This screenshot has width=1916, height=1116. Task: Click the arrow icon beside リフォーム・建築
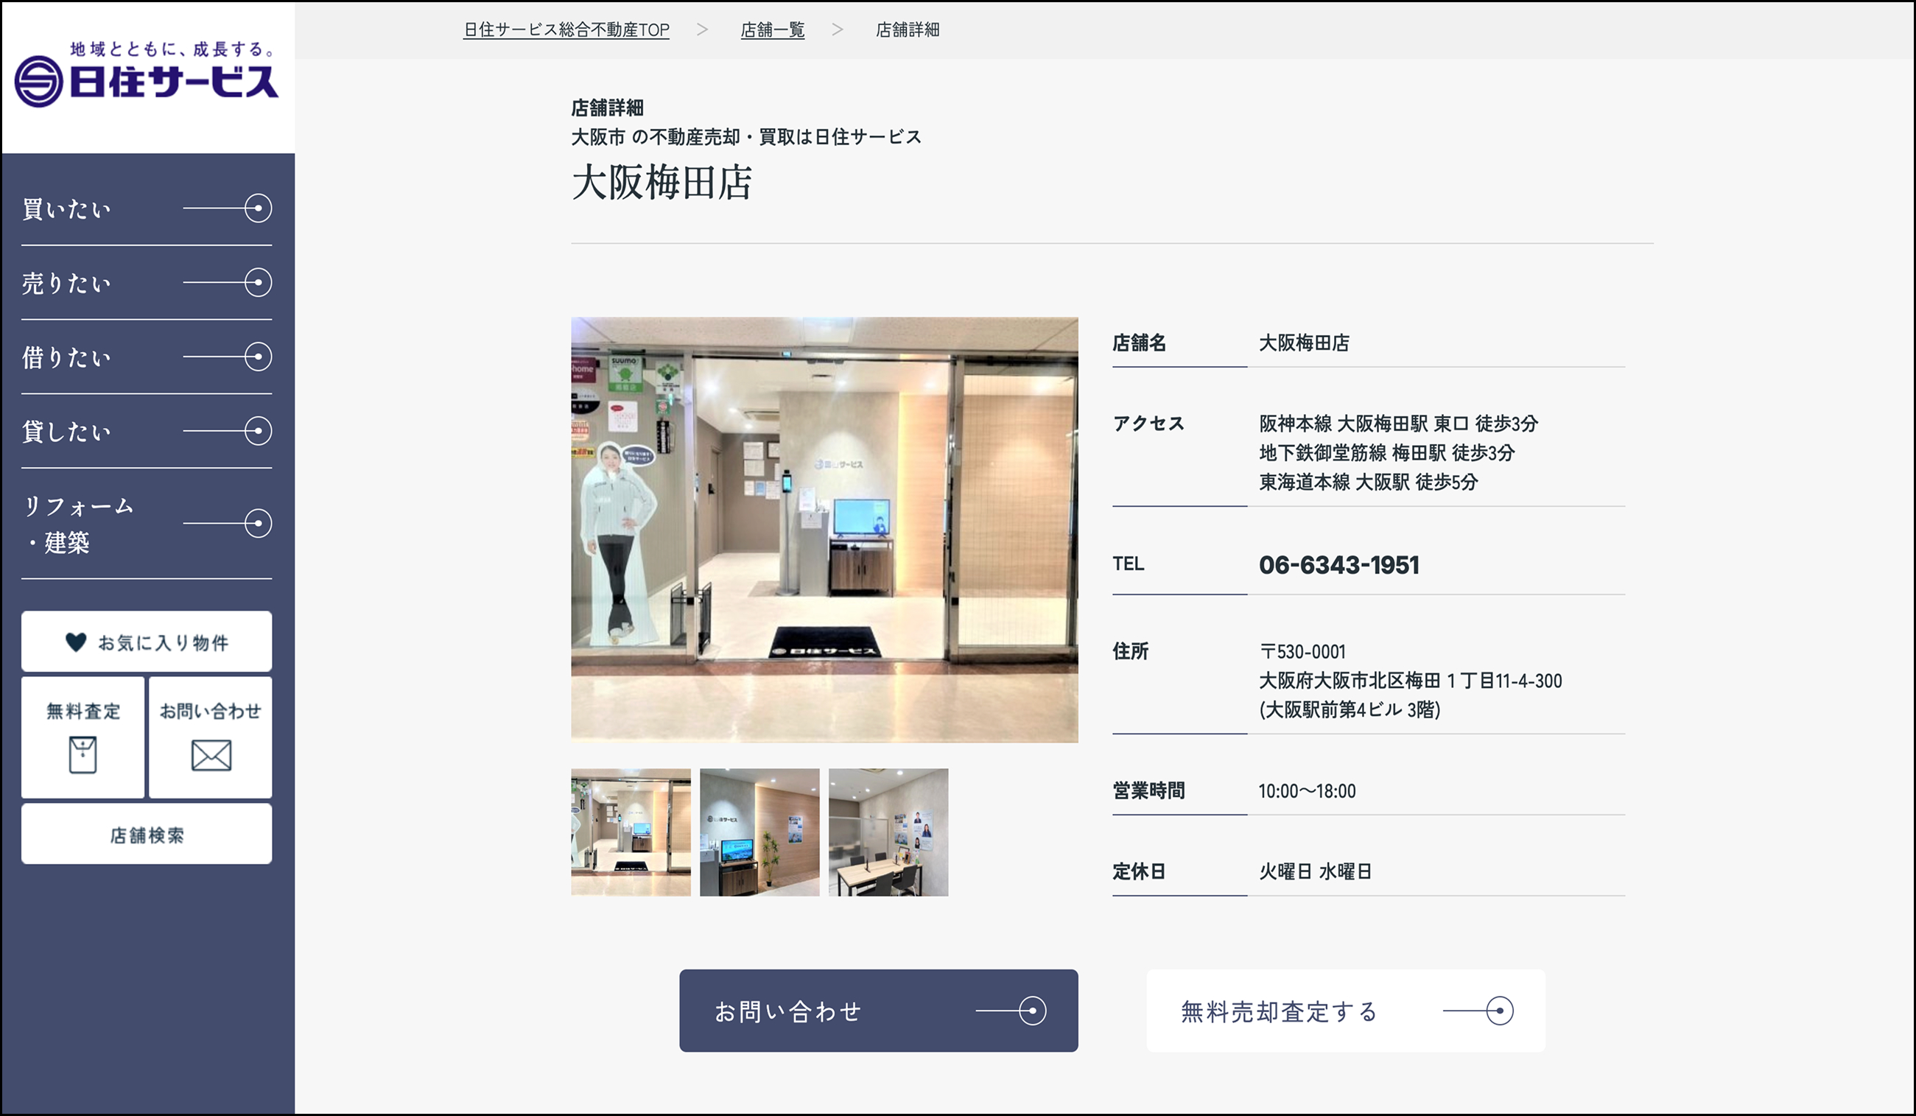(x=258, y=523)
